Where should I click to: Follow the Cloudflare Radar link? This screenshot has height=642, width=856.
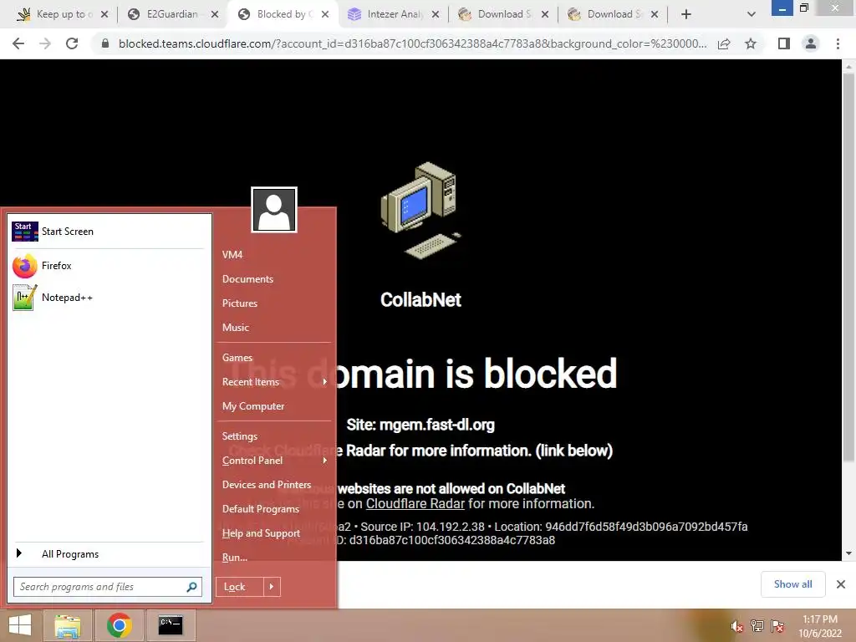tap(415, 503)
